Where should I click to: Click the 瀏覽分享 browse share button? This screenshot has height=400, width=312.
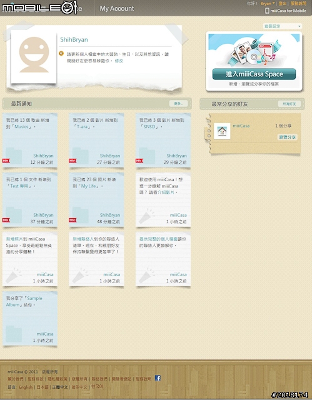pyautogui.click(x=287, y=137)
